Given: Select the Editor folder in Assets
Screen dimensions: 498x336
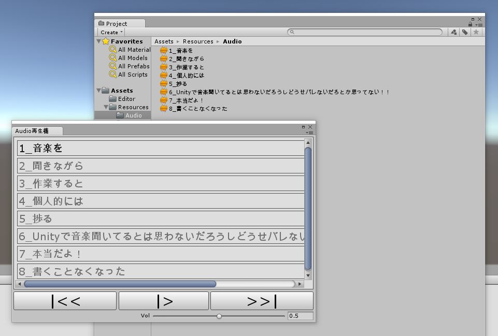Looking at the screenshot, I should coord(126,99).
